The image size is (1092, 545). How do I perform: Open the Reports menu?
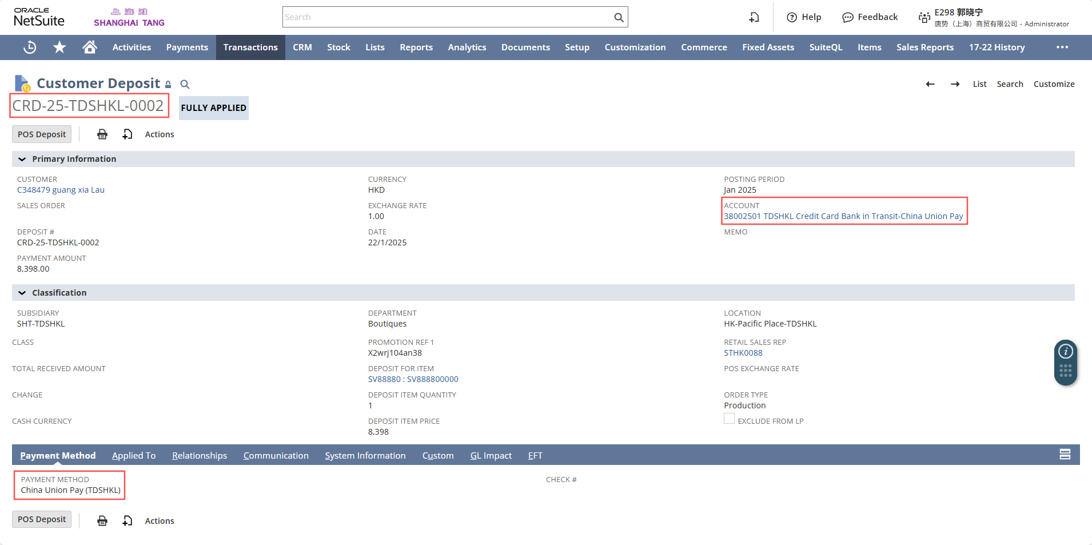pyautogui.click(x=416, y=47)
